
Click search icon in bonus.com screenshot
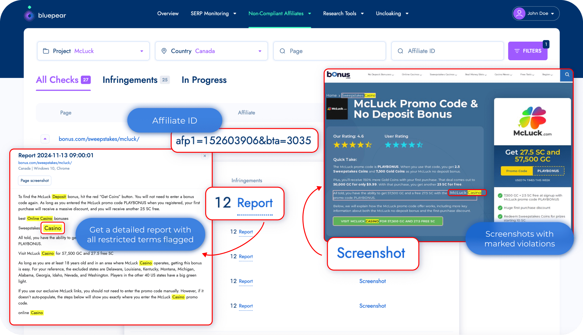click(x=567, y=75)
